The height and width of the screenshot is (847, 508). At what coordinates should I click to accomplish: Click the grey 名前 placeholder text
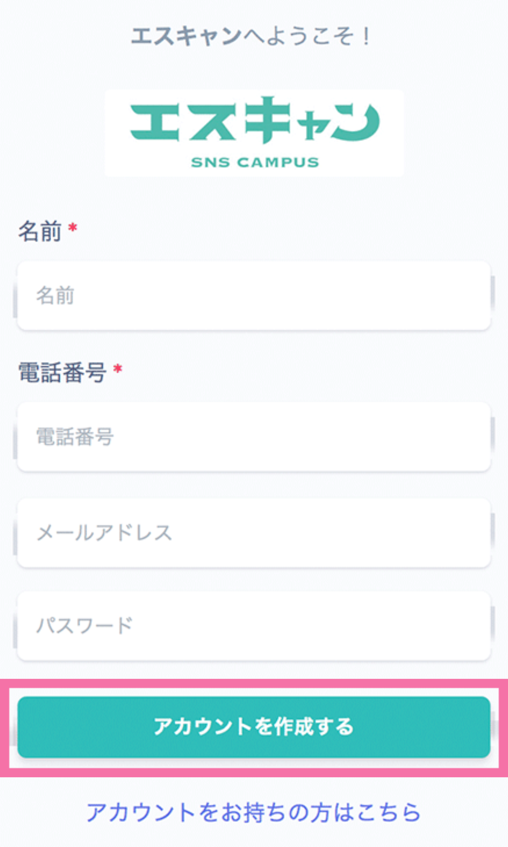point(55,296)
